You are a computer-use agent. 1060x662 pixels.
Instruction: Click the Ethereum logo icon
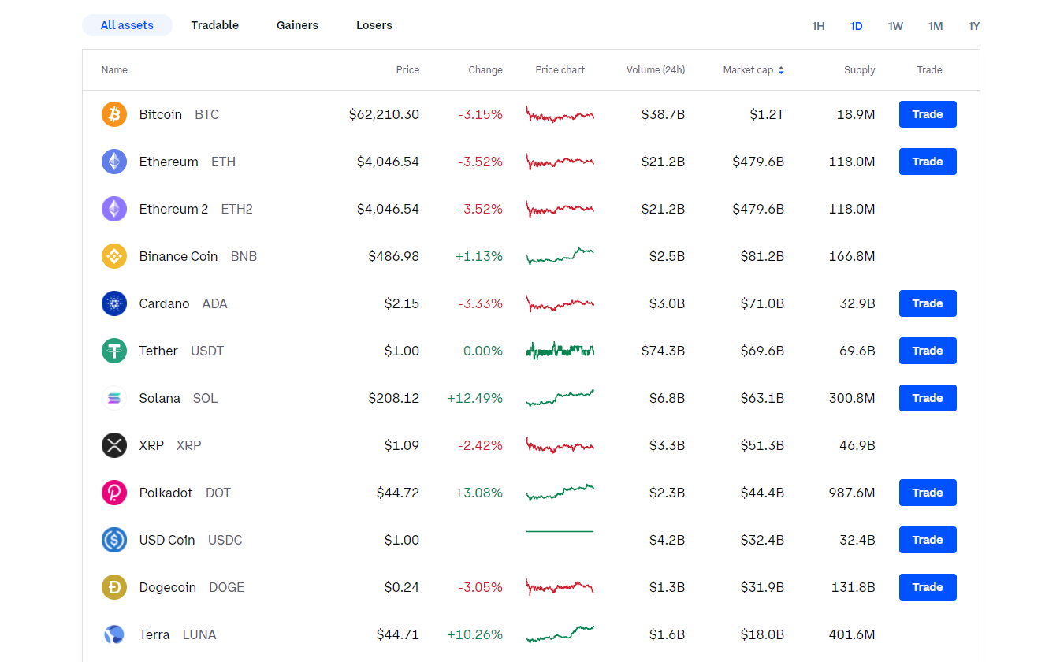114,162
